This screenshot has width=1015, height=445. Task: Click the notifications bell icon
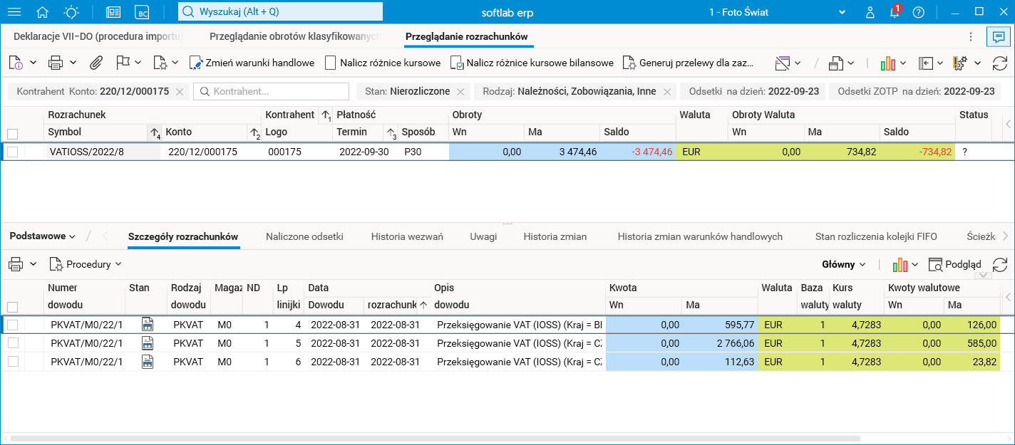[x=895, y=12]
